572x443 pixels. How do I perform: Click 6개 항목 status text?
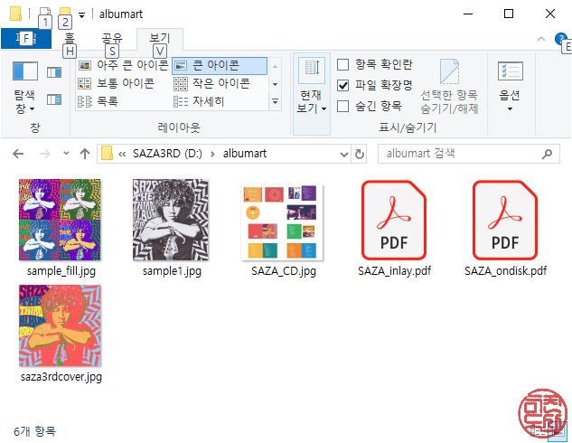coord(34,431)
